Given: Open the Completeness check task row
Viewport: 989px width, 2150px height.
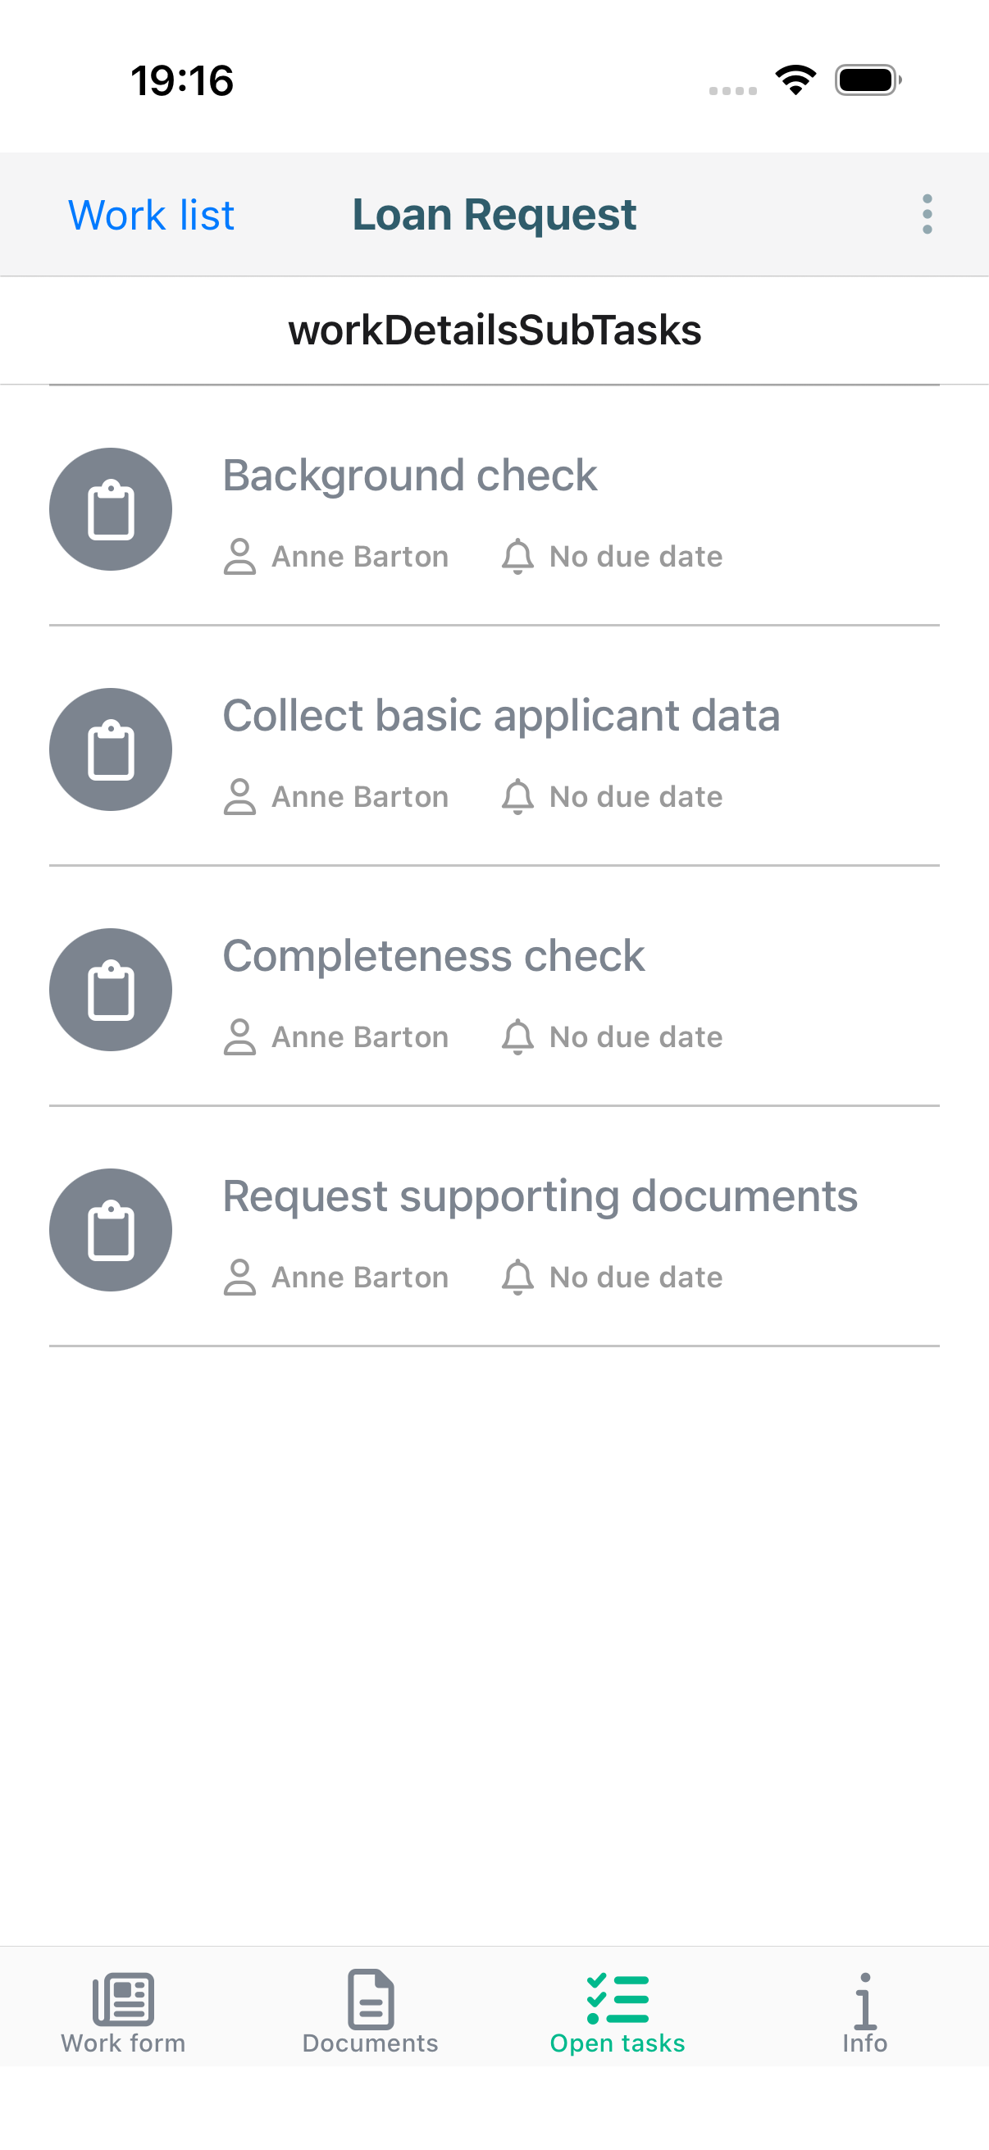Looking at the screenshot, I should (x=433, y=954).
